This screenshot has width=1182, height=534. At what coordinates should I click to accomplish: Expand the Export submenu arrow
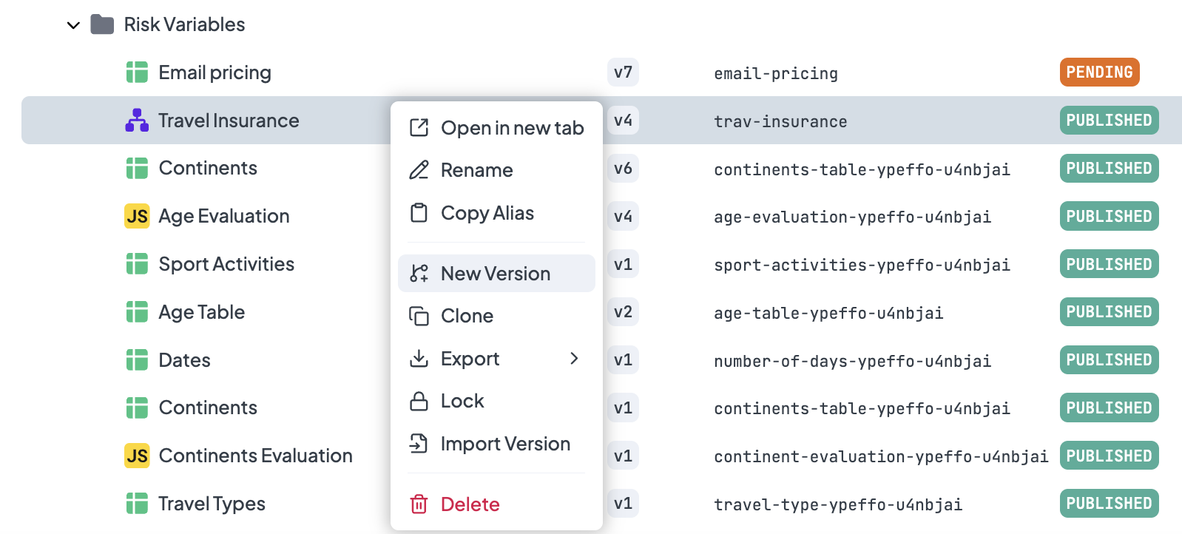coord(574,359)
